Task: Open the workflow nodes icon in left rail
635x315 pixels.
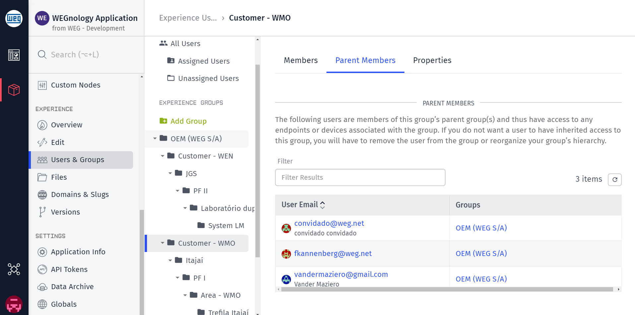Action: (14, 269)
